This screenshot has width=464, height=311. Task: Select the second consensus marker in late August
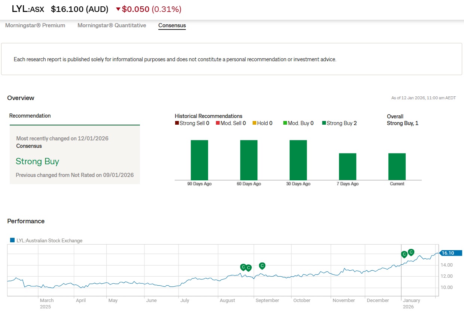point(248,267)
